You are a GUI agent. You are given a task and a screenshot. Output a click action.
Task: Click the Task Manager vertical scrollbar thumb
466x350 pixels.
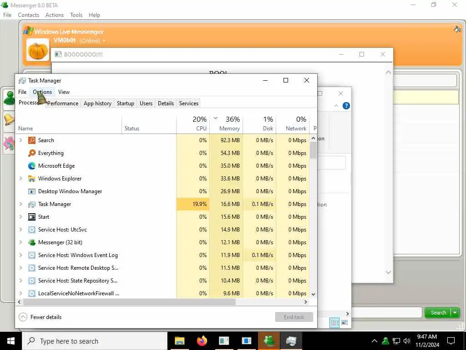coord(313,150)
